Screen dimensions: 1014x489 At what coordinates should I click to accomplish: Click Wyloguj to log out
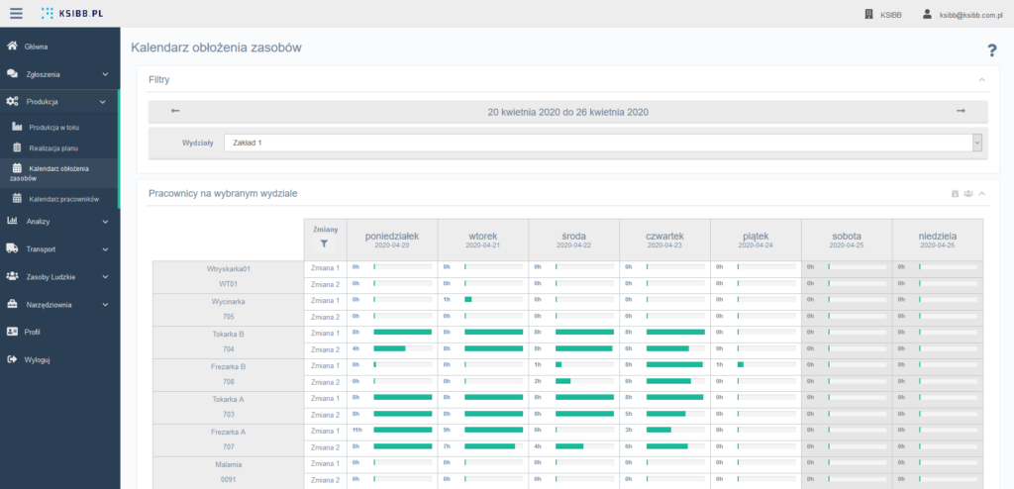pyautogui.click(x=37, y=359)
